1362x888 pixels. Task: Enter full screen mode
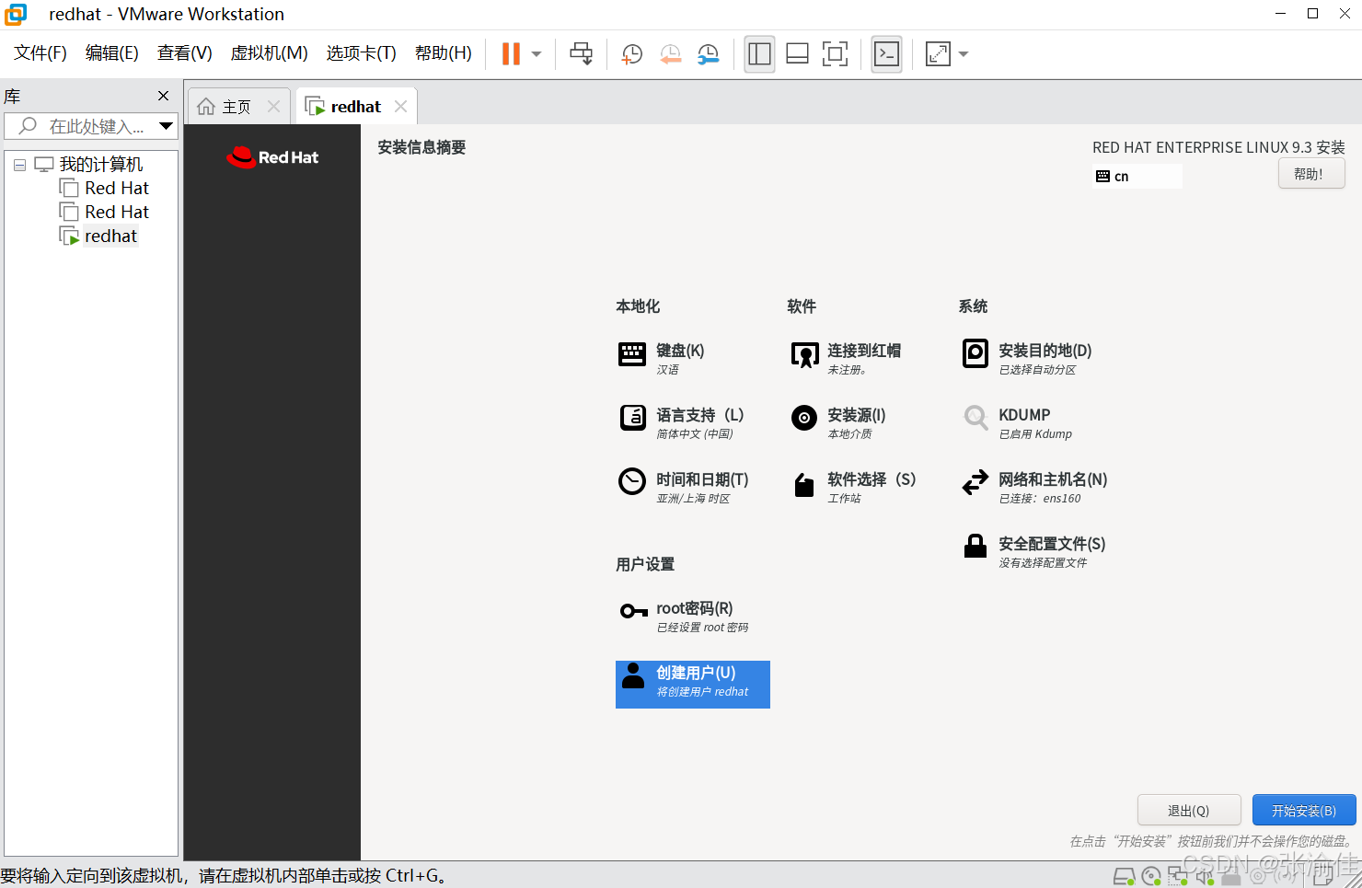[x=835, y=54]
